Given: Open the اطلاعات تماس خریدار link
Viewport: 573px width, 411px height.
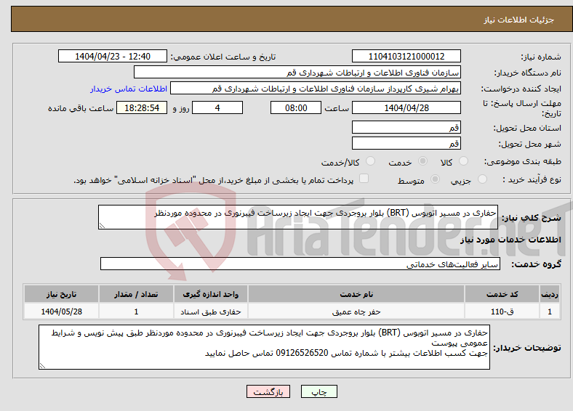Looking at the screenshot, I should [129, 89].
